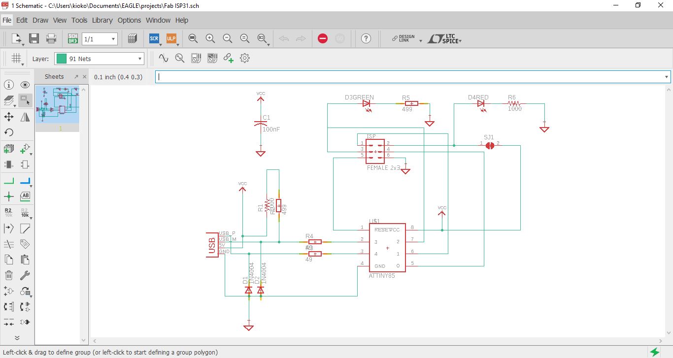The width and height of the screenshot is (673, 358).
Task: Close the Sheets panel
Action: click(x=84, y=77)
